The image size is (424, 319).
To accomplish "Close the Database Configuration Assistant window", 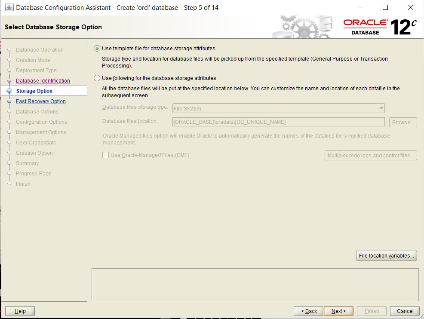I will [411, 8].
